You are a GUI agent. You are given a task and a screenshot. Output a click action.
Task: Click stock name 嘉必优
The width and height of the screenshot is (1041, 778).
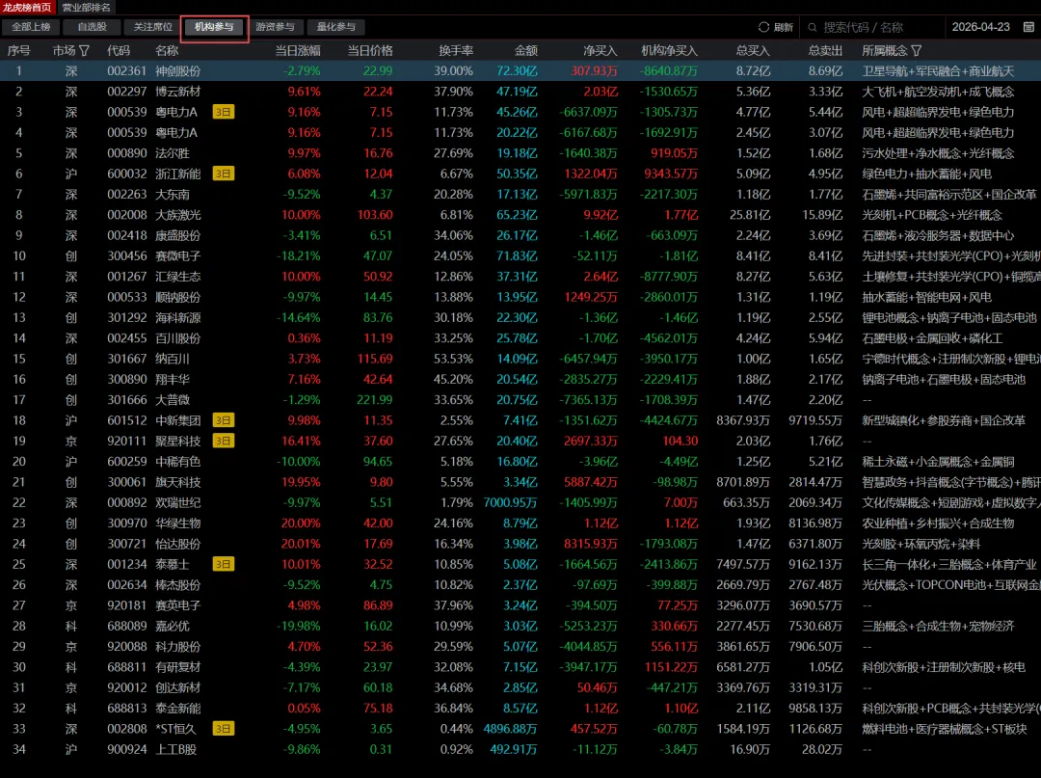click(173, 626)
